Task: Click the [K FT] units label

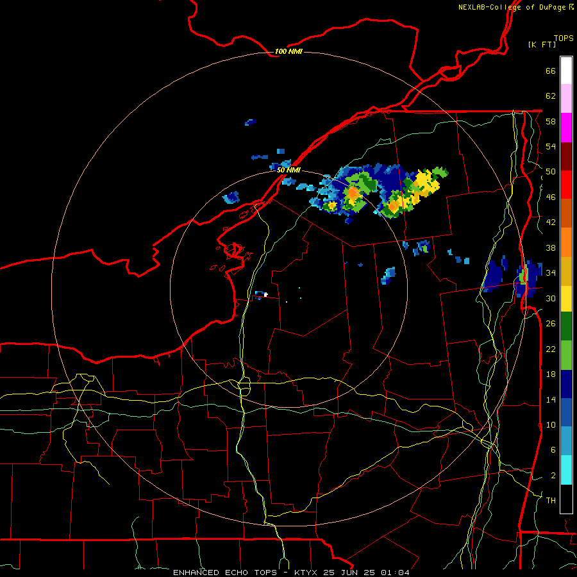Action: pos(542,44)
